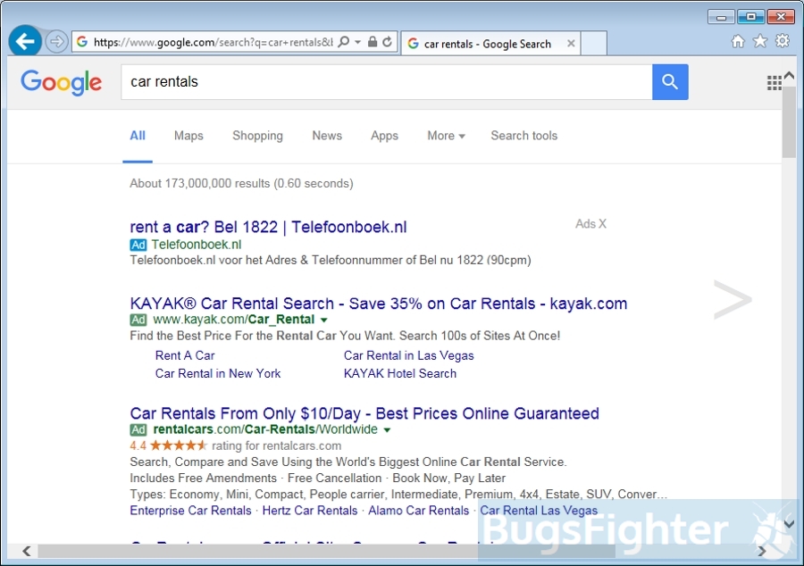Click the horizontal scrollbar right arrow

762,551
